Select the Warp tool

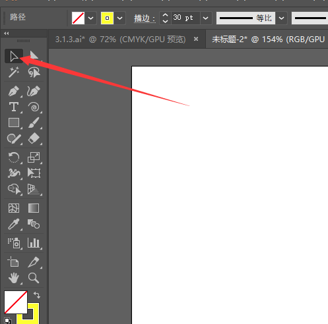pyautogui.click(x=14, y=173)
